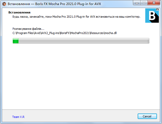Click the mocha.dll file path line
This screenshot has height=124, width=162.
coord(65,33)
